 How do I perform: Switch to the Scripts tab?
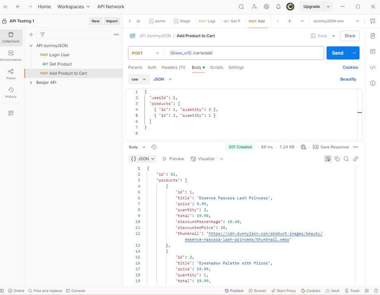click(216, 67)
